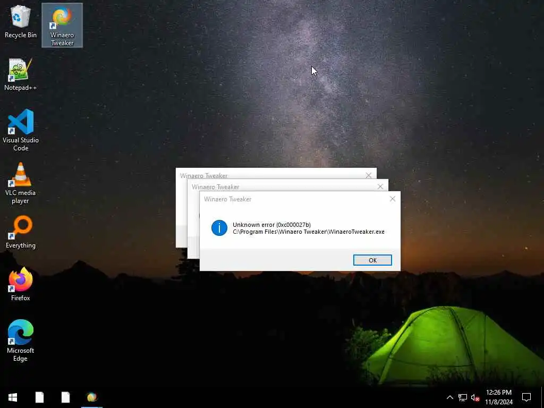Close the frontmost Winaero Tweaker error dialog
The image size is (544, 408).
click(393, 199)
